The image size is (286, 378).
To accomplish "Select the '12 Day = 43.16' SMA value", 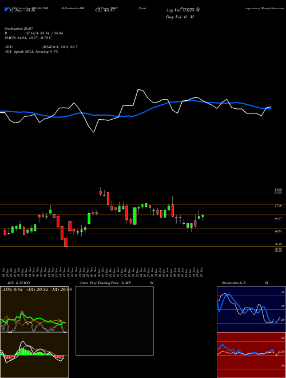I will 22,10.
